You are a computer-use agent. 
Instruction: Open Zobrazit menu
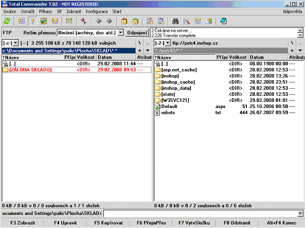[74, 12]
